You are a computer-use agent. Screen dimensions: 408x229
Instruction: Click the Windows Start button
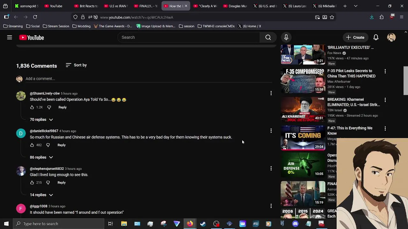[6, 224]
